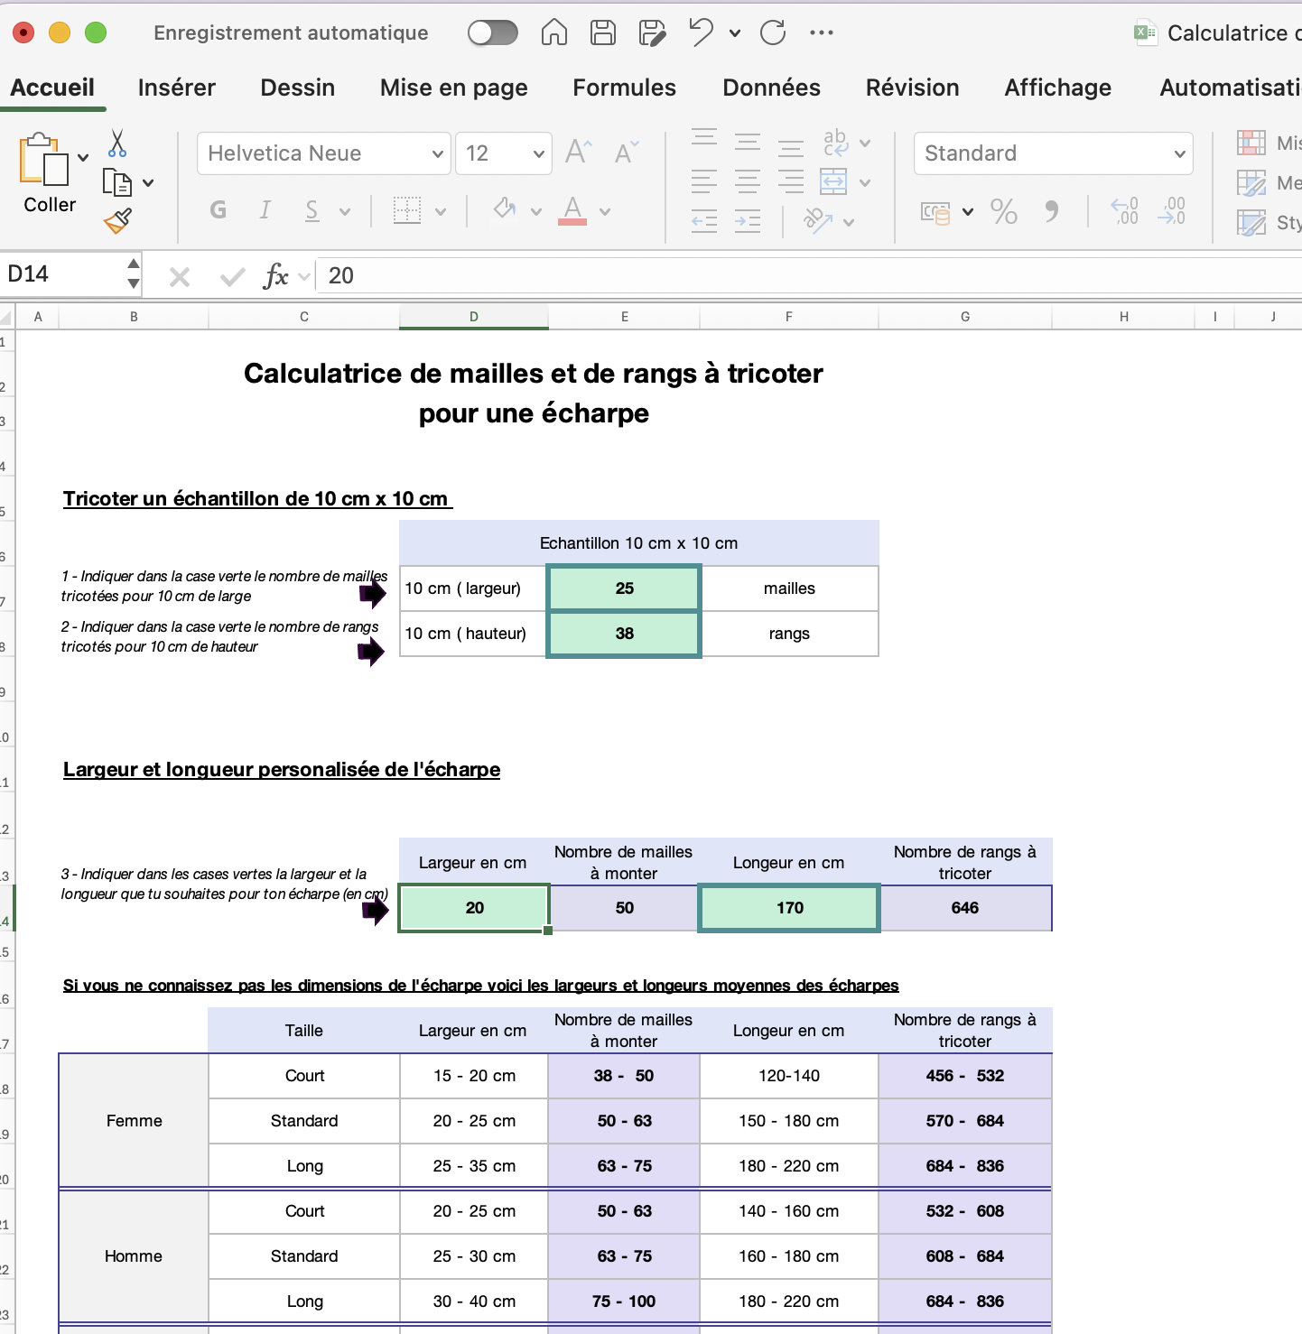This screenshot has width=1302, height=1334.
Task: Open Helvetica Neue font dropdown
Action: coord(437,153)
